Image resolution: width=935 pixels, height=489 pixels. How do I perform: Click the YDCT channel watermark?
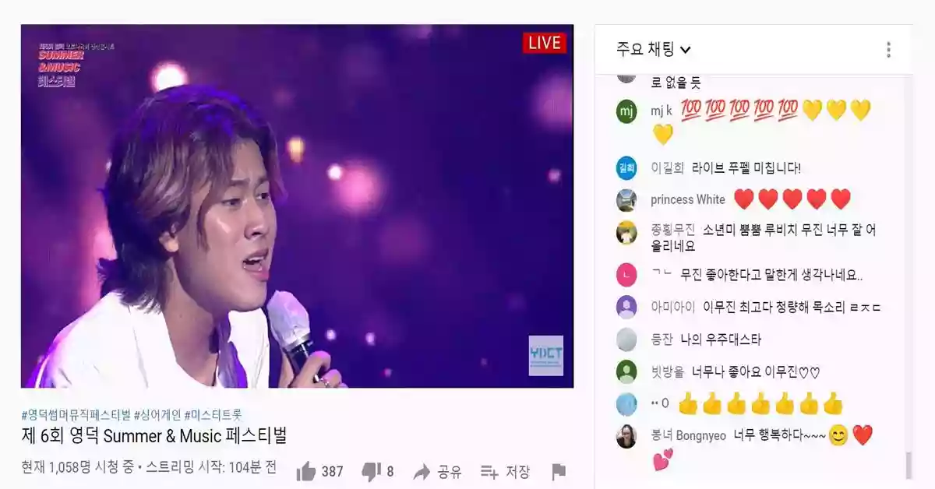pos(545,355)
